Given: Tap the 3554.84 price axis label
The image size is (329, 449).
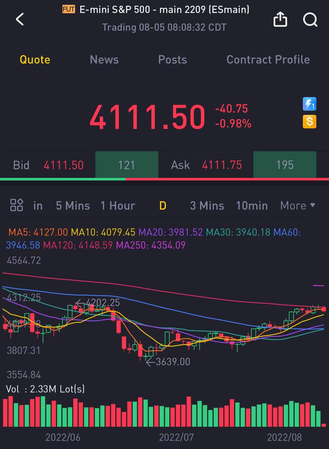Looking at the screenshot, I should tap(24, 375).
